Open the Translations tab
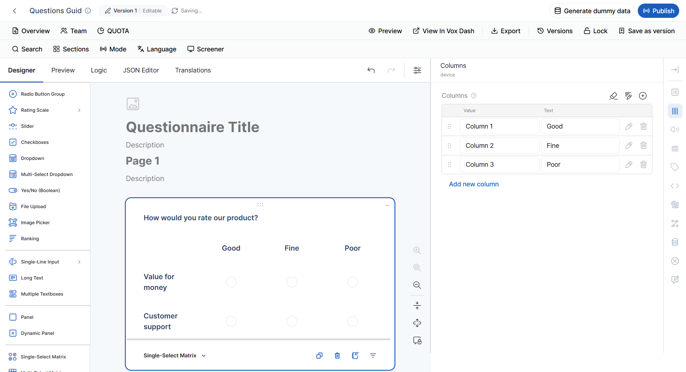686x372 pixels. 193,70
